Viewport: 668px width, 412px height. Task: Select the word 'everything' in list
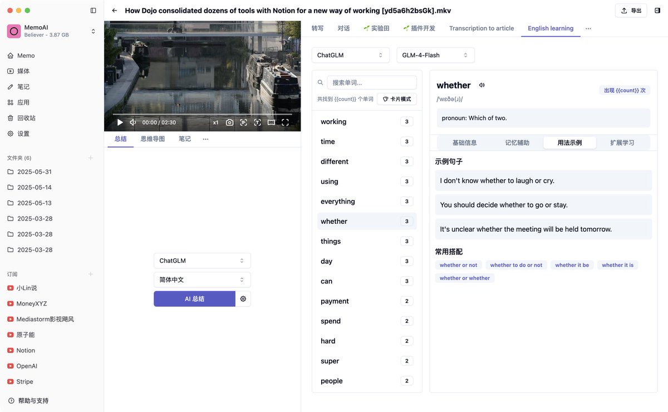(367, 202)
